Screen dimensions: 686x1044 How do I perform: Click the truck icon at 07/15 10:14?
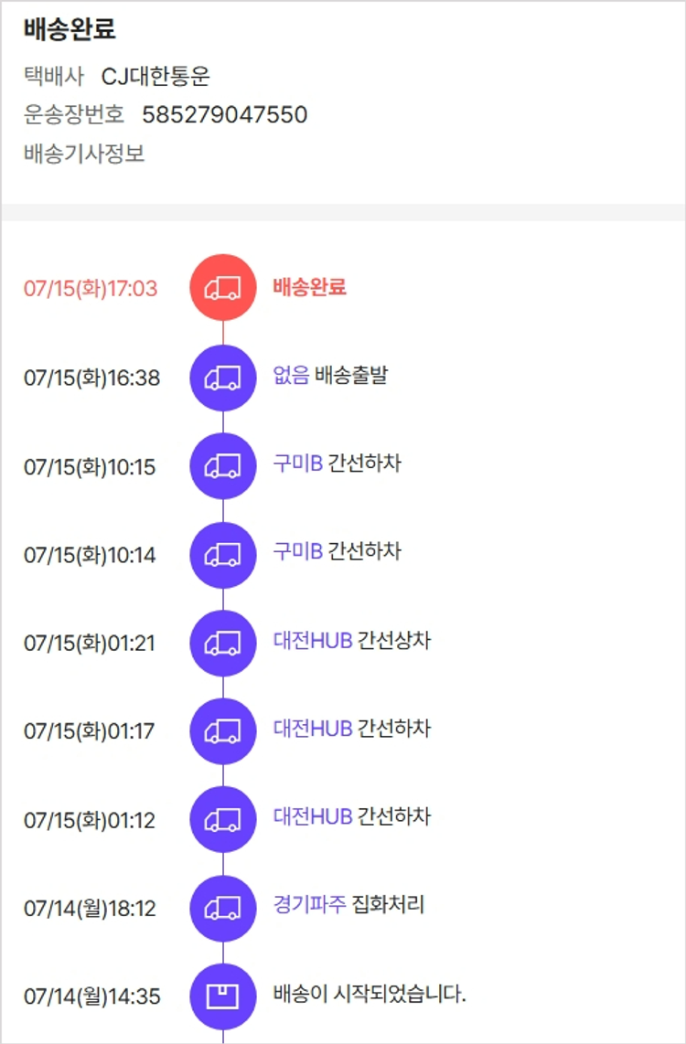coord(223,554)
